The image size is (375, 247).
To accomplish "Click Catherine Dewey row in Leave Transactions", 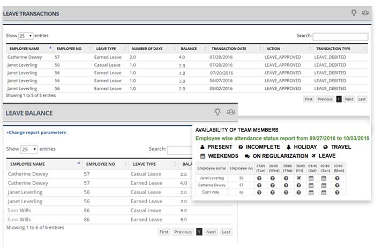I will coord(187,57).
